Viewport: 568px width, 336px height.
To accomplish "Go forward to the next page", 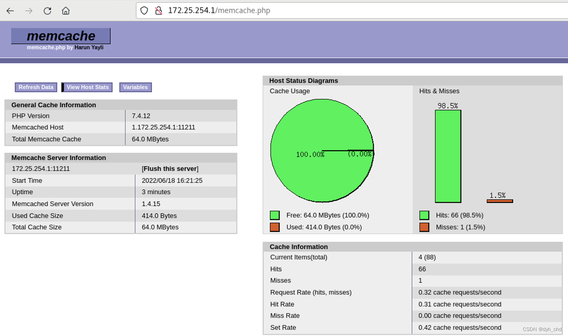I will [x=28, y=11].
